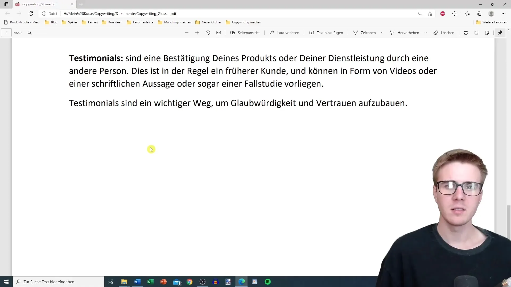Open the Copywriting machen bookmarks folder
511x287 pixels.
point(243,22)
